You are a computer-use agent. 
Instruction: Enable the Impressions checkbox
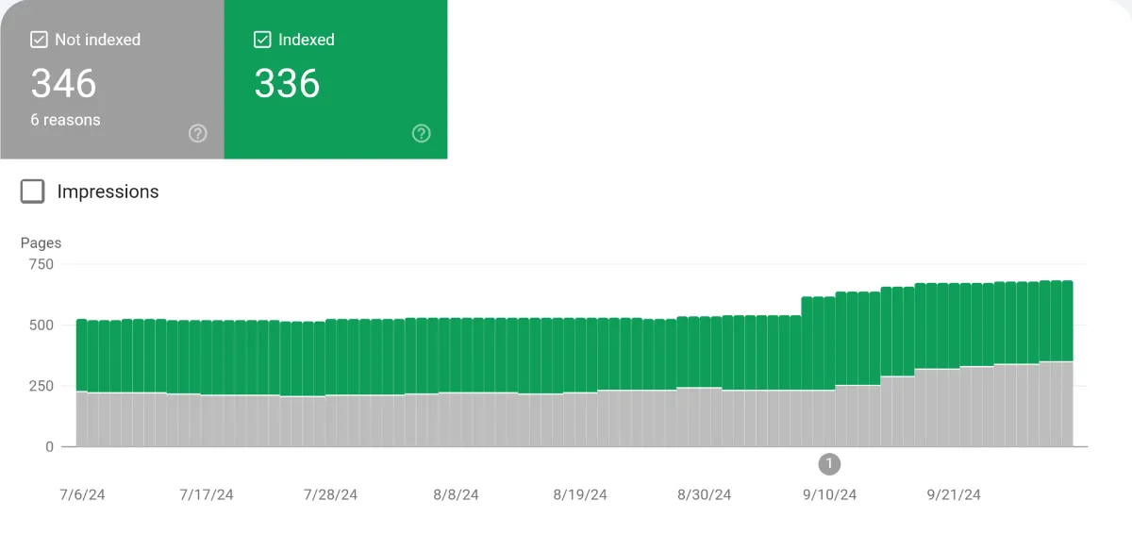32,192
